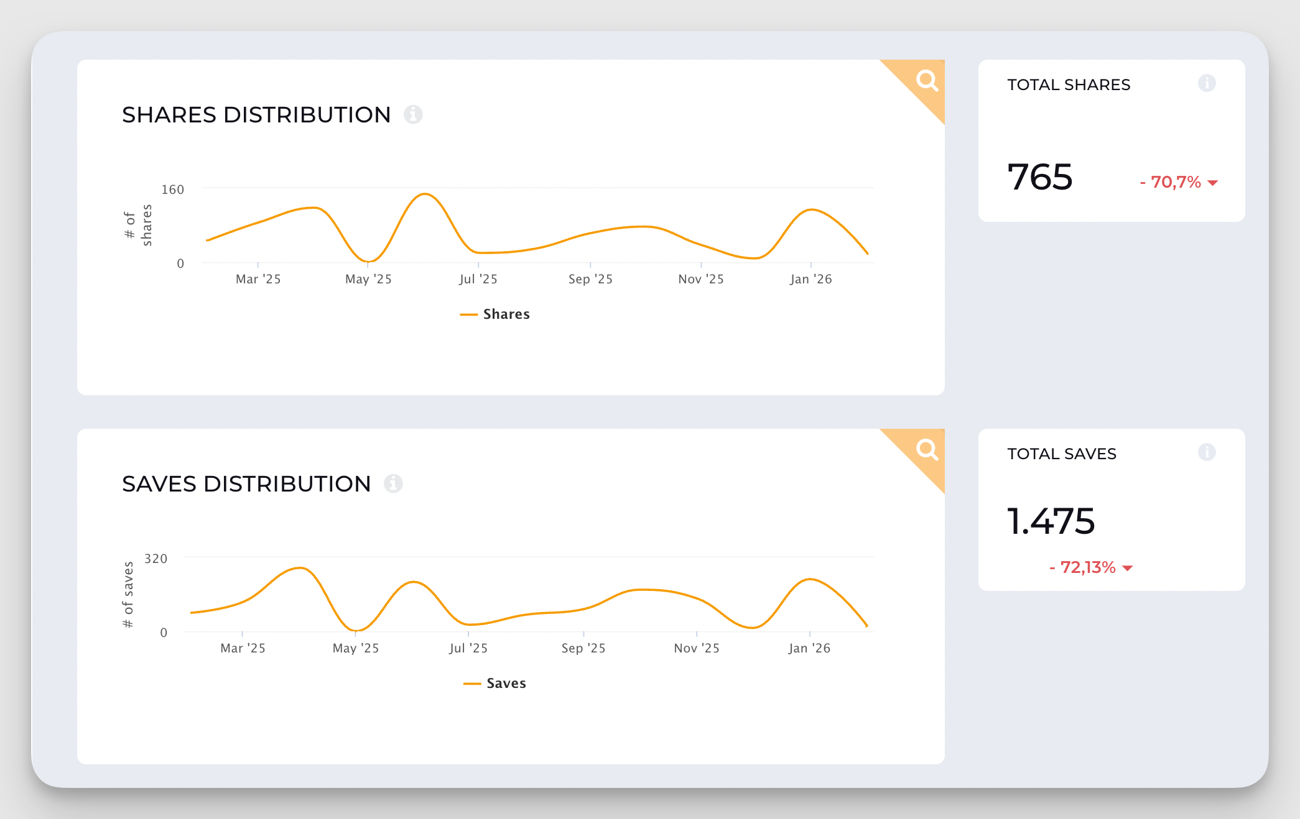Click the 1.475 total saves value
1300x819 pixels.
(x=1051, y=521)
